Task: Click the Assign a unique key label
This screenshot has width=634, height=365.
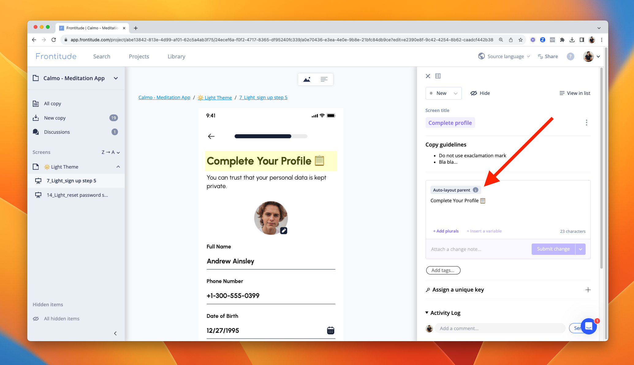Action: [458, 290]
